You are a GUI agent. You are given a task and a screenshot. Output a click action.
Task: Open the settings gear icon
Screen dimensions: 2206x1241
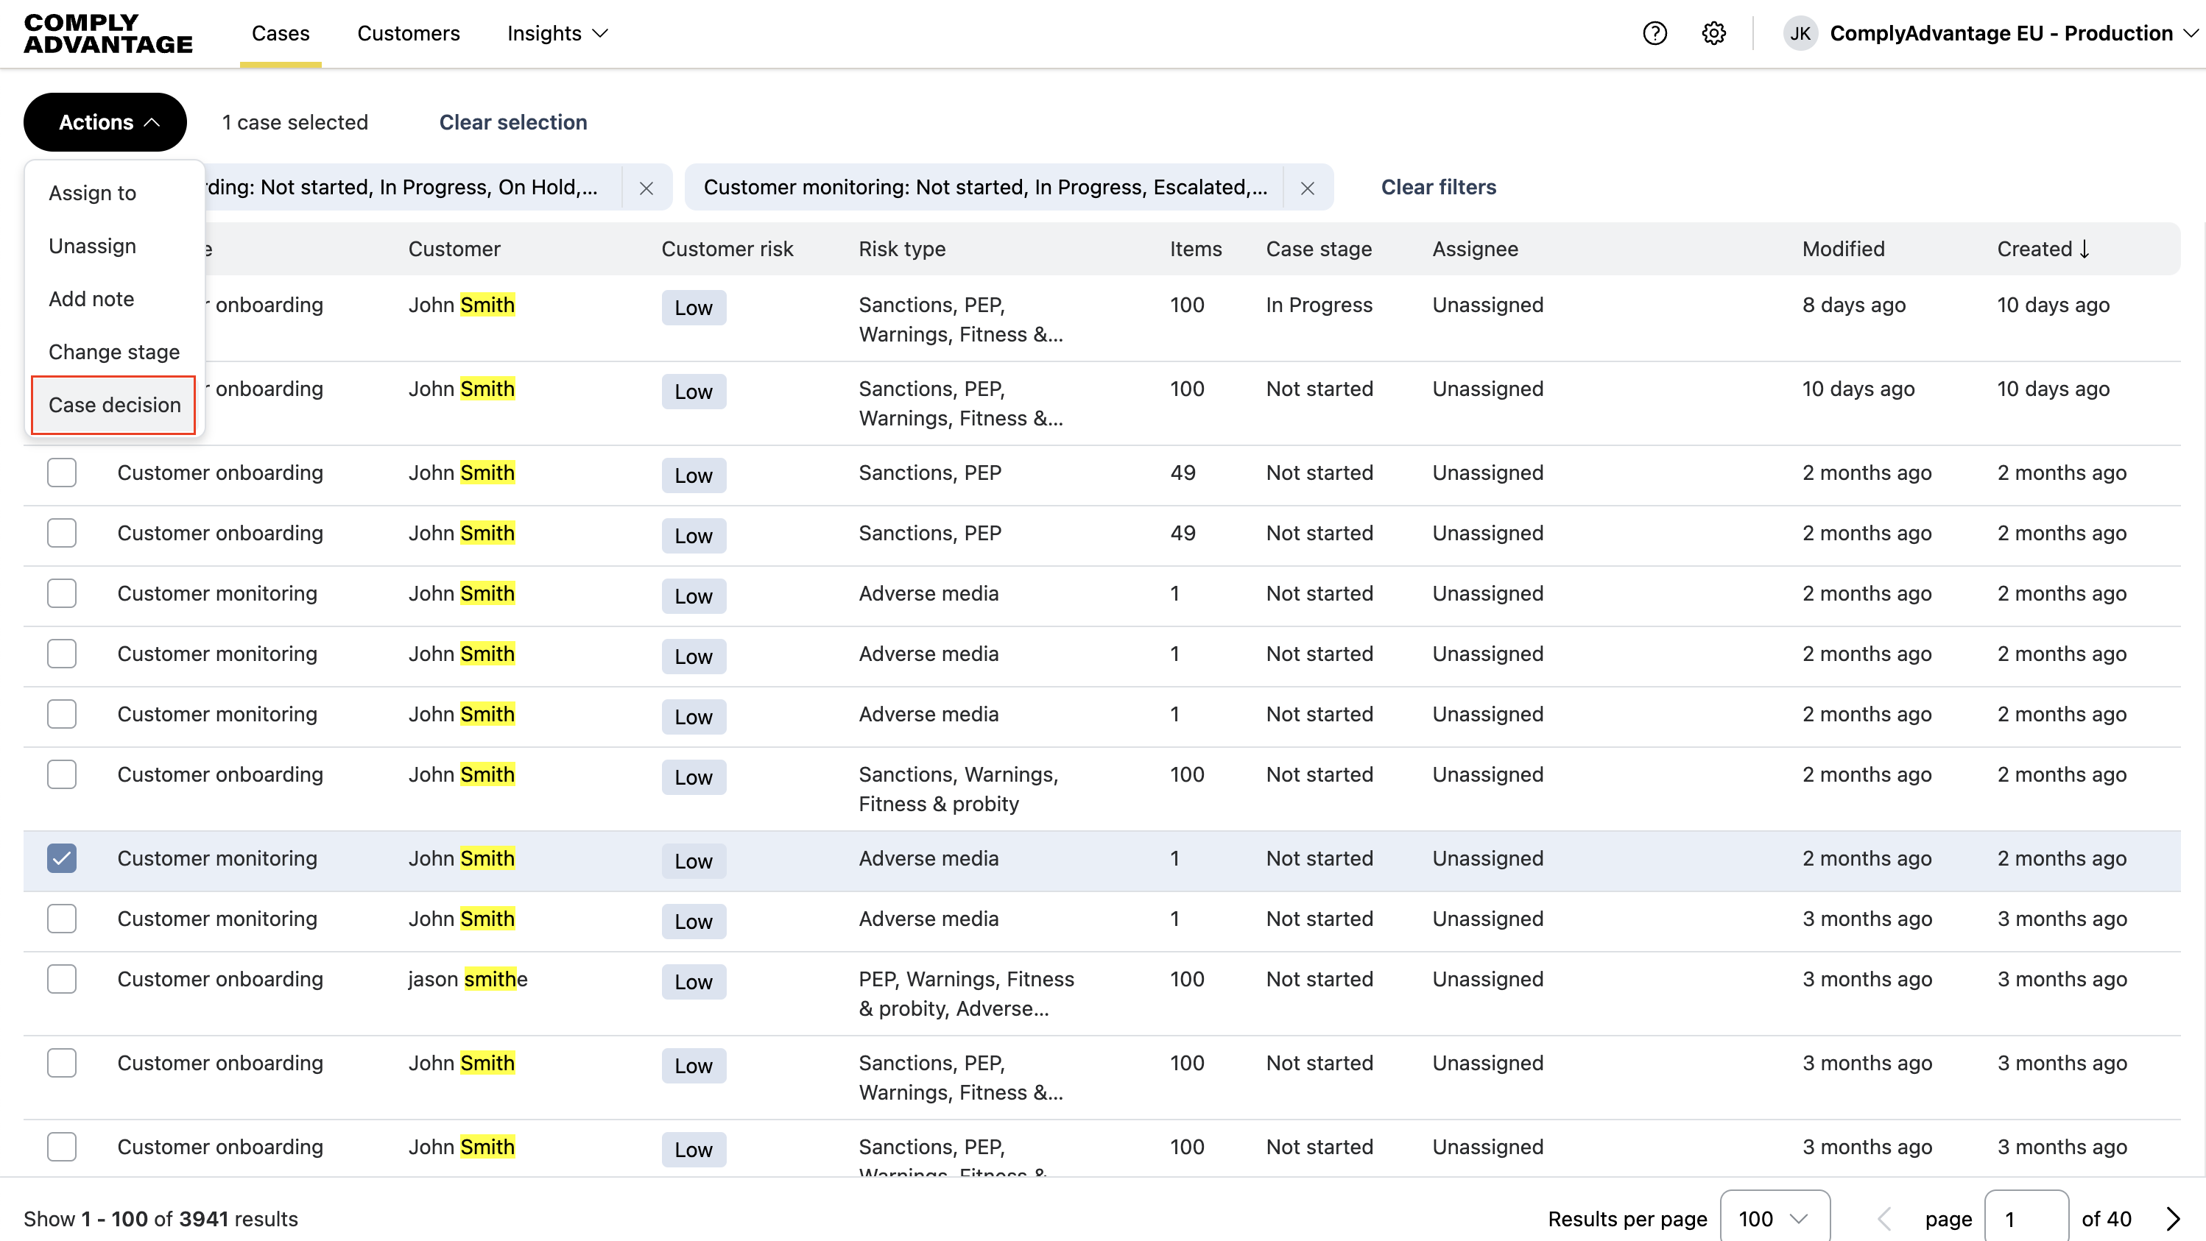(1713, 33)
